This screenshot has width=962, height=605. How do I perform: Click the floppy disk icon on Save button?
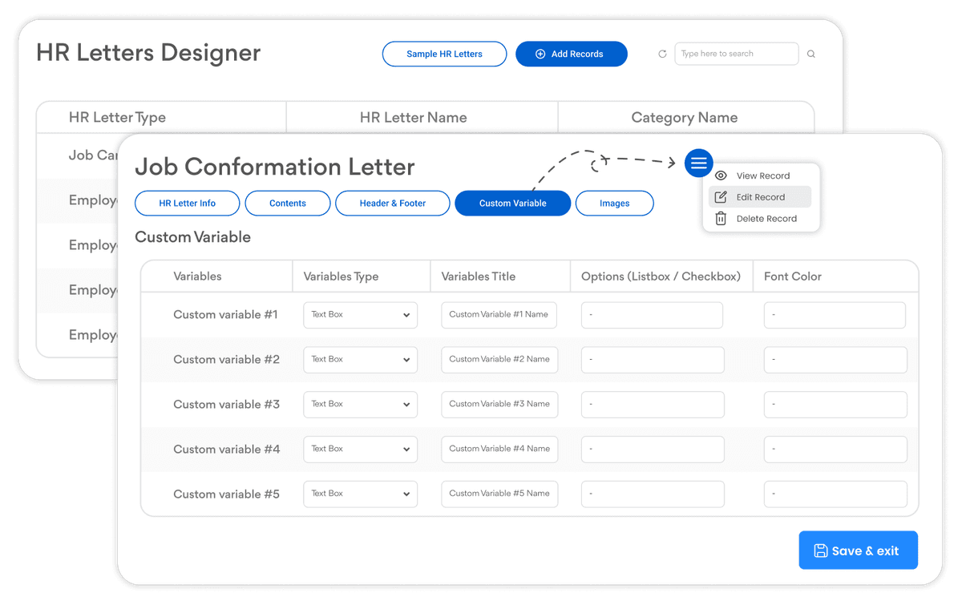(x=820, y=551)
